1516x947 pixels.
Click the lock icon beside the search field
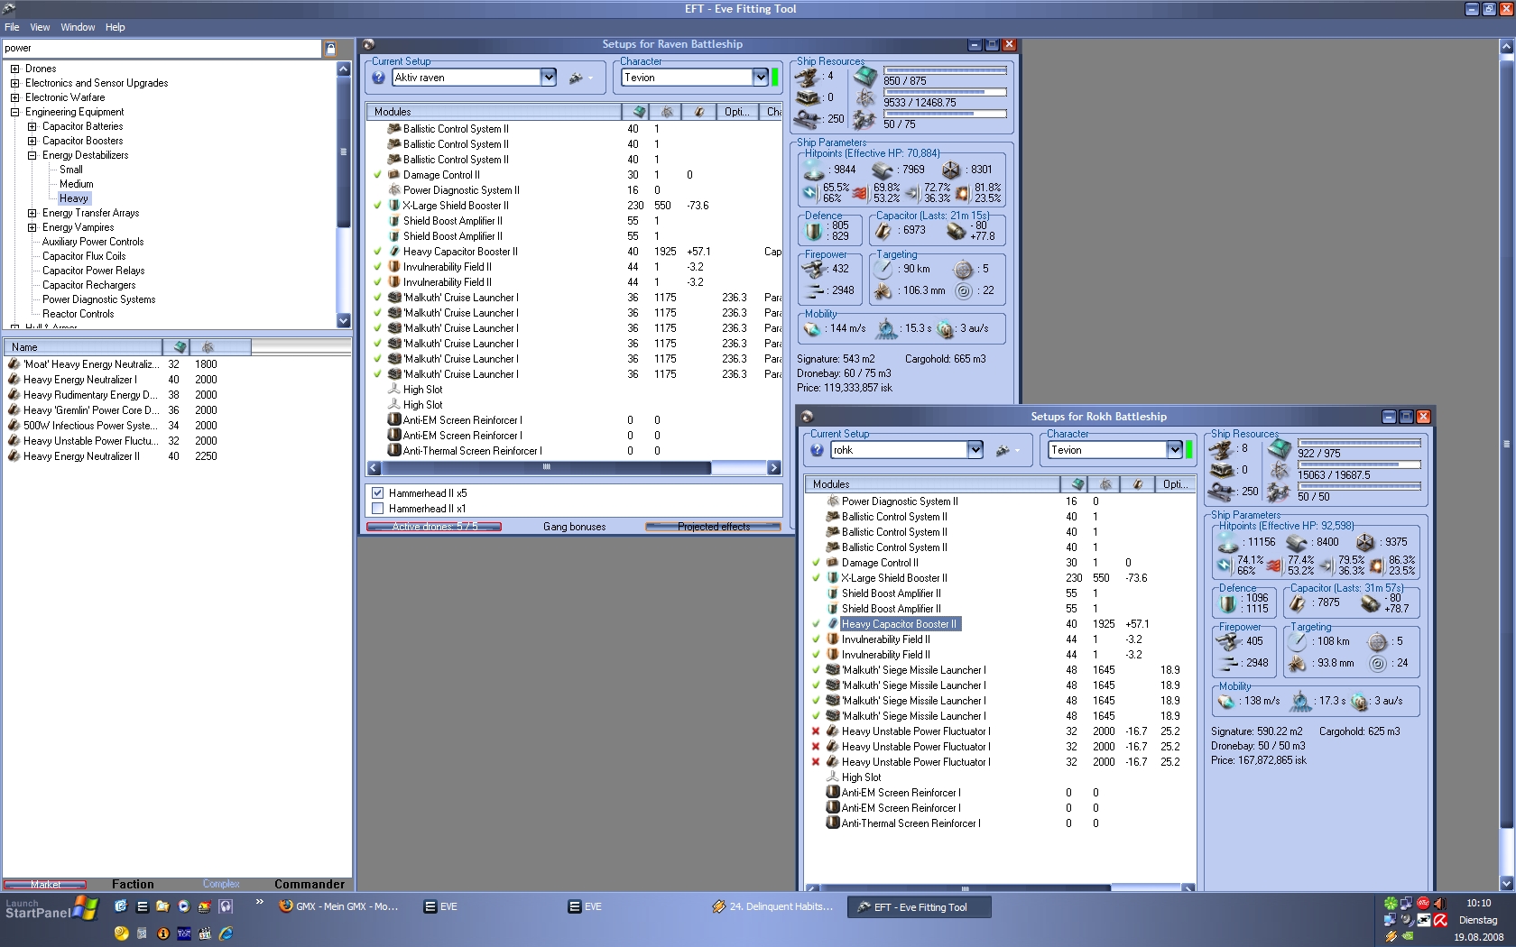[x=330, y=49]
